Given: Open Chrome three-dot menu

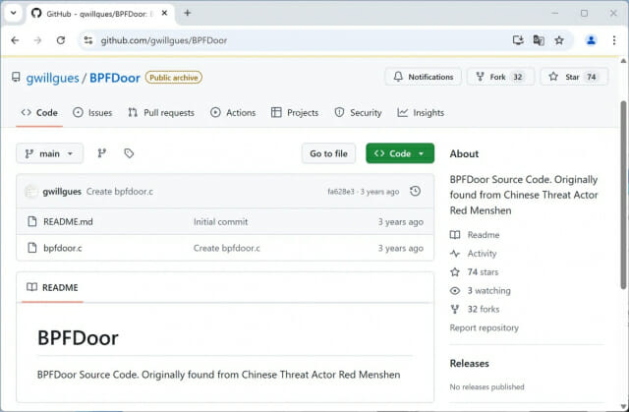Looking at the screenshot, I should [x=614, y=40].
